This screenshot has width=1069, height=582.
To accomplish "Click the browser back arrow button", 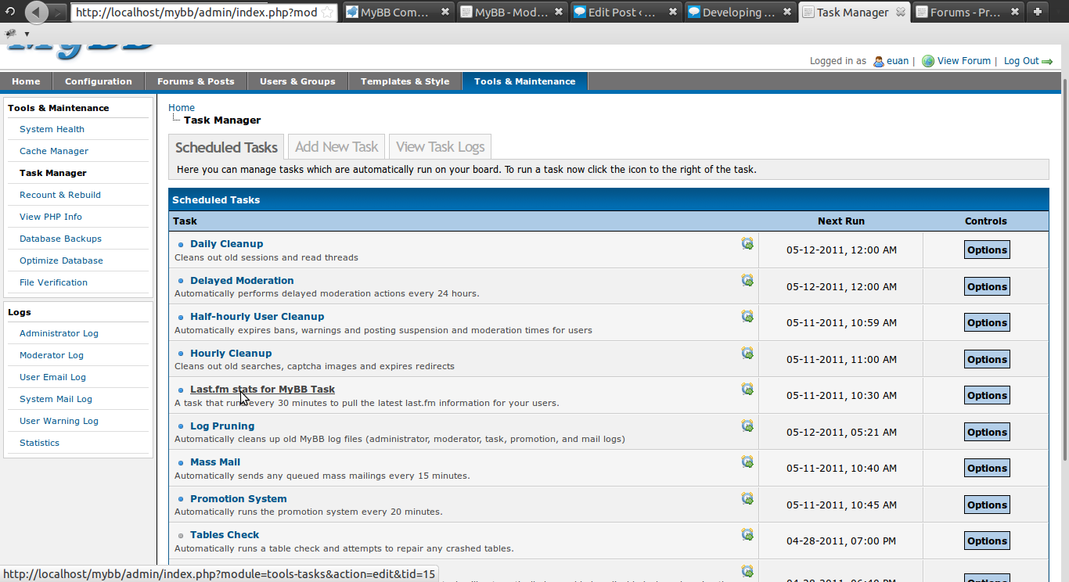I will pos(36,13).
